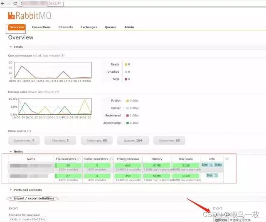Click the 选择文件 choose file button
The height and width of the screenshot is (222, 266).
[x=221, y=220]
